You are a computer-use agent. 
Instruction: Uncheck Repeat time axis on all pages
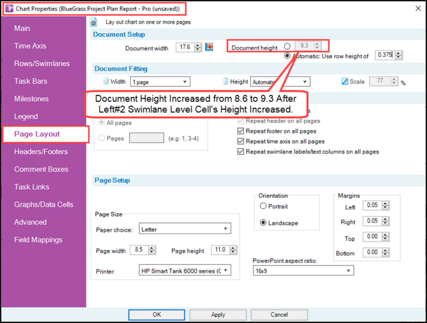click(240, 142)
